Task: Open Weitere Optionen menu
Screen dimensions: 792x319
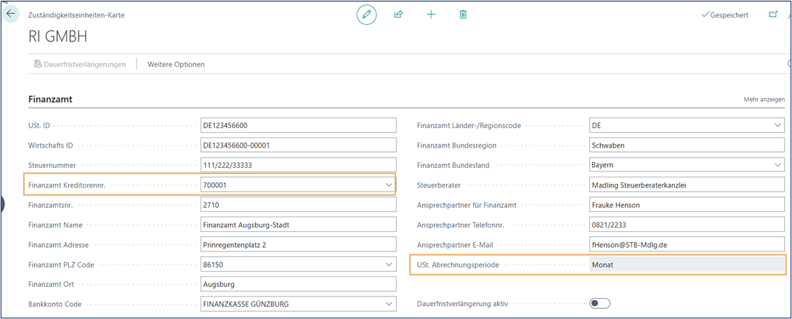Action: click(176, 64)
